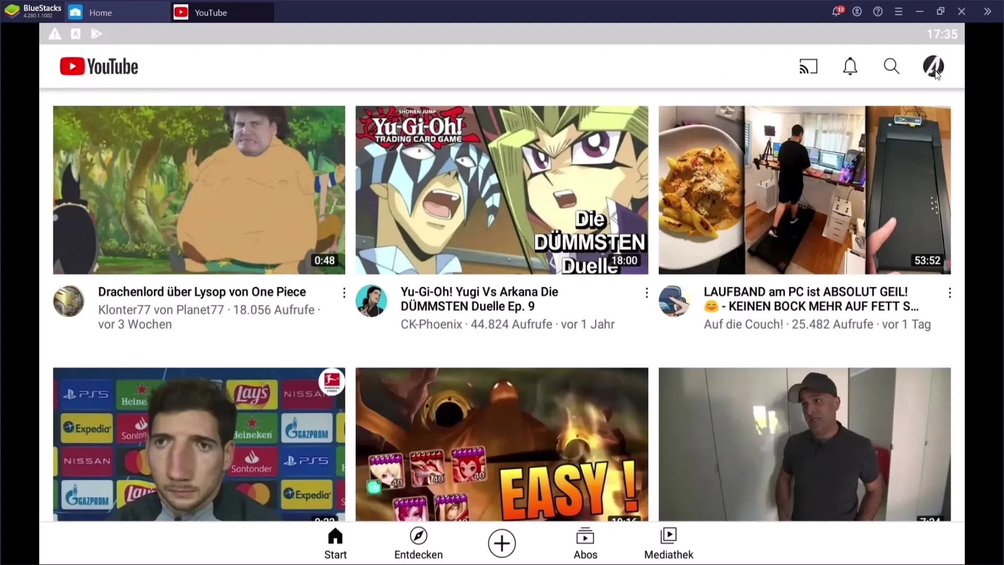The width and height of the screenshot is (1004, 565).
Task: Click 'Auf die Couch! · 25.482 Aufrufe' text
Action: 788,324
